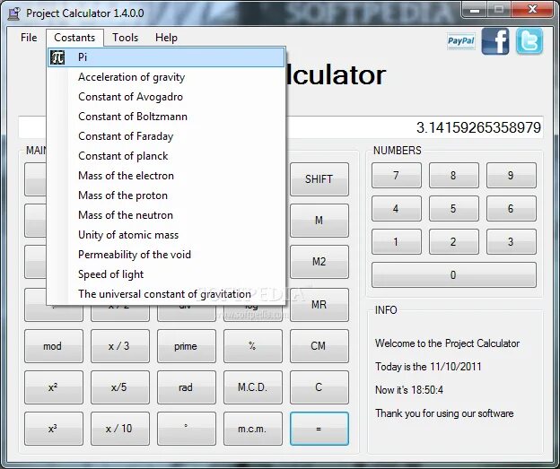Click the M2 memory button
Viewport: 560px width, 469px height.
click(319, 262)
